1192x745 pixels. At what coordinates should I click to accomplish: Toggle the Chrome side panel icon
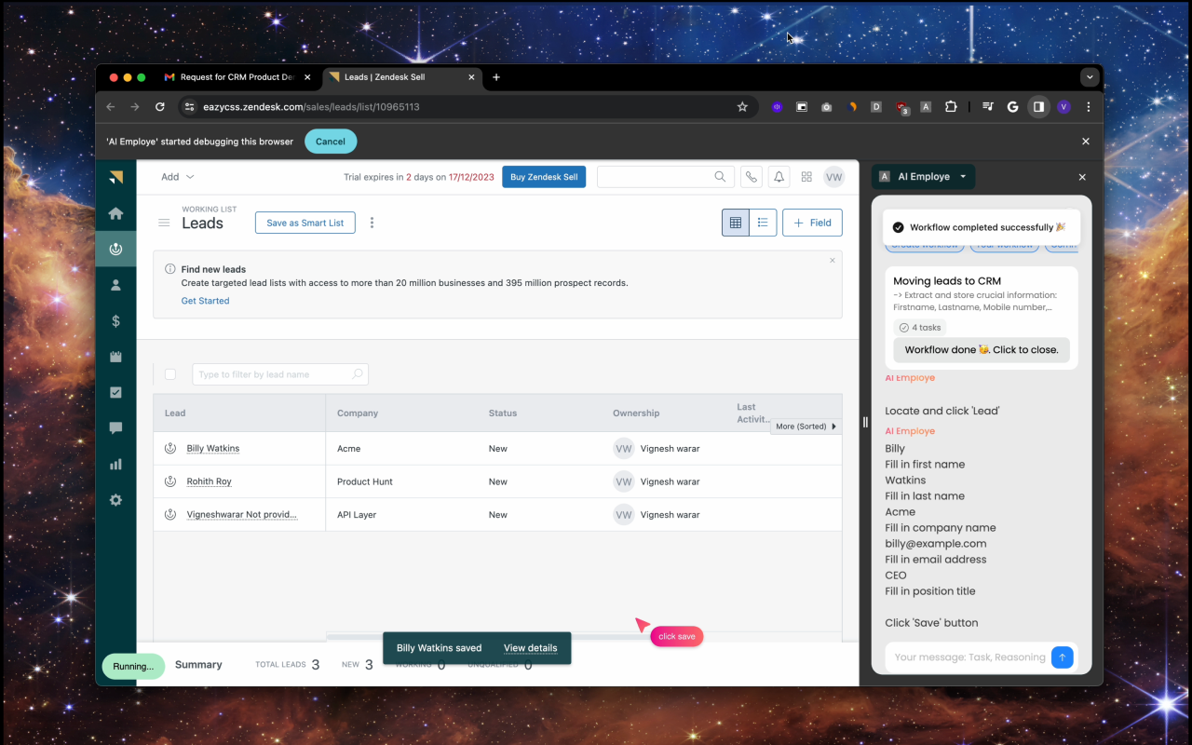click(x=1038, y=107)
